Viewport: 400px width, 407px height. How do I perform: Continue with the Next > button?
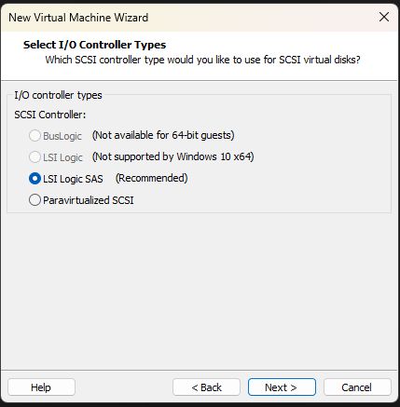(282, 387)
